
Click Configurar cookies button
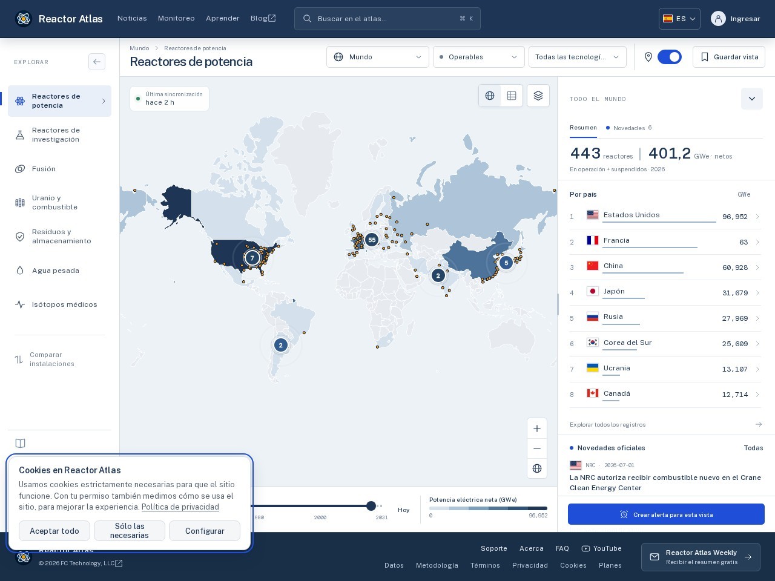tap(205, 531)
